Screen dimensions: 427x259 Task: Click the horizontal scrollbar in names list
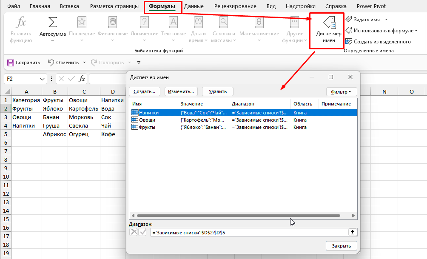(238, 216)
